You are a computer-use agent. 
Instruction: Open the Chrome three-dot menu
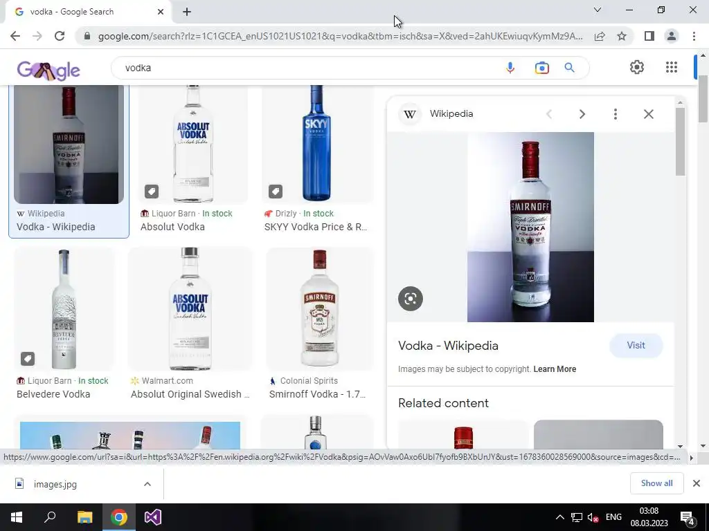click(694, 36)
